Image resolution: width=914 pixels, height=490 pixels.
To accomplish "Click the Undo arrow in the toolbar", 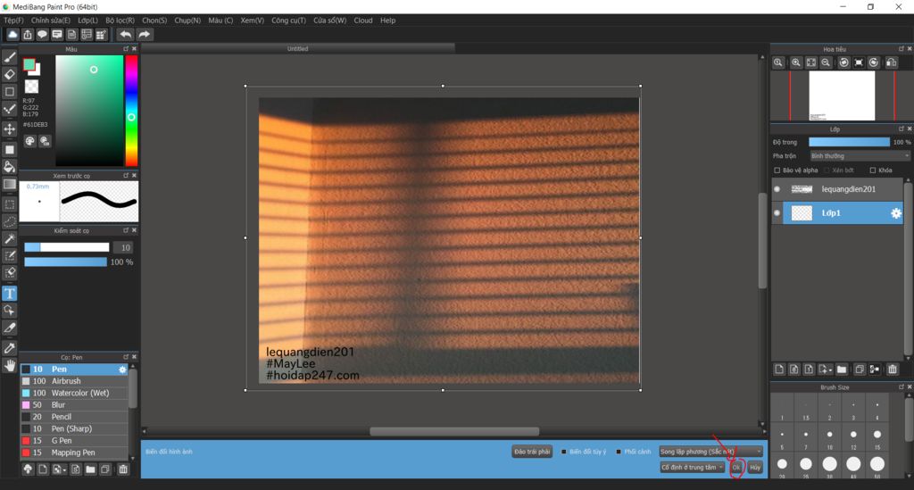I will pyautogui.click(x=125, y=35).
